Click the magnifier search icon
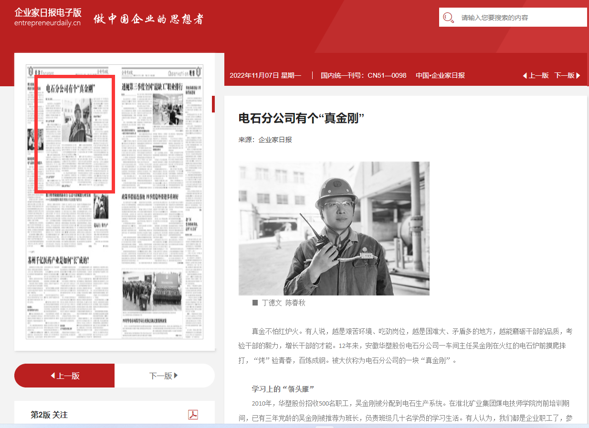The height and width of the screenshot is (428, 589). coord(448,18)
